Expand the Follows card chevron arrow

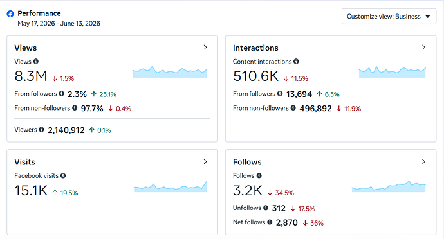423,161
